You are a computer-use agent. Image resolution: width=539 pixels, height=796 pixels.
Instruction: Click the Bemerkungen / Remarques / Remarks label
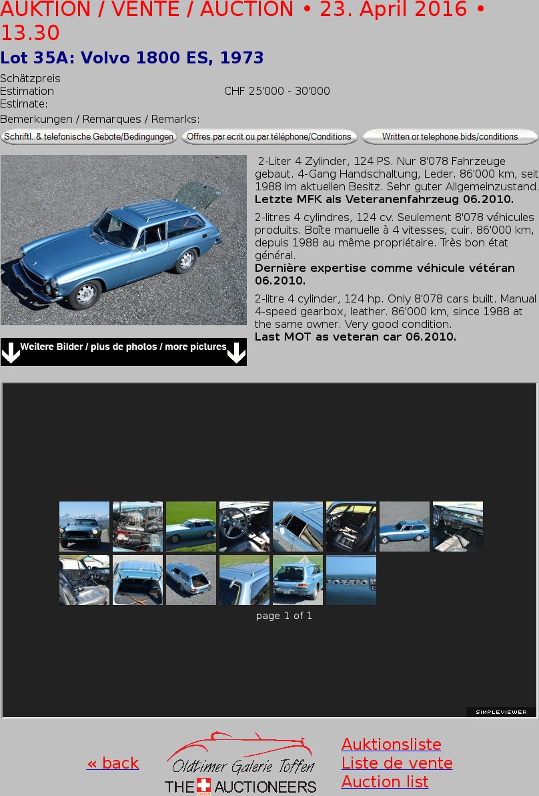coord(100,120)
